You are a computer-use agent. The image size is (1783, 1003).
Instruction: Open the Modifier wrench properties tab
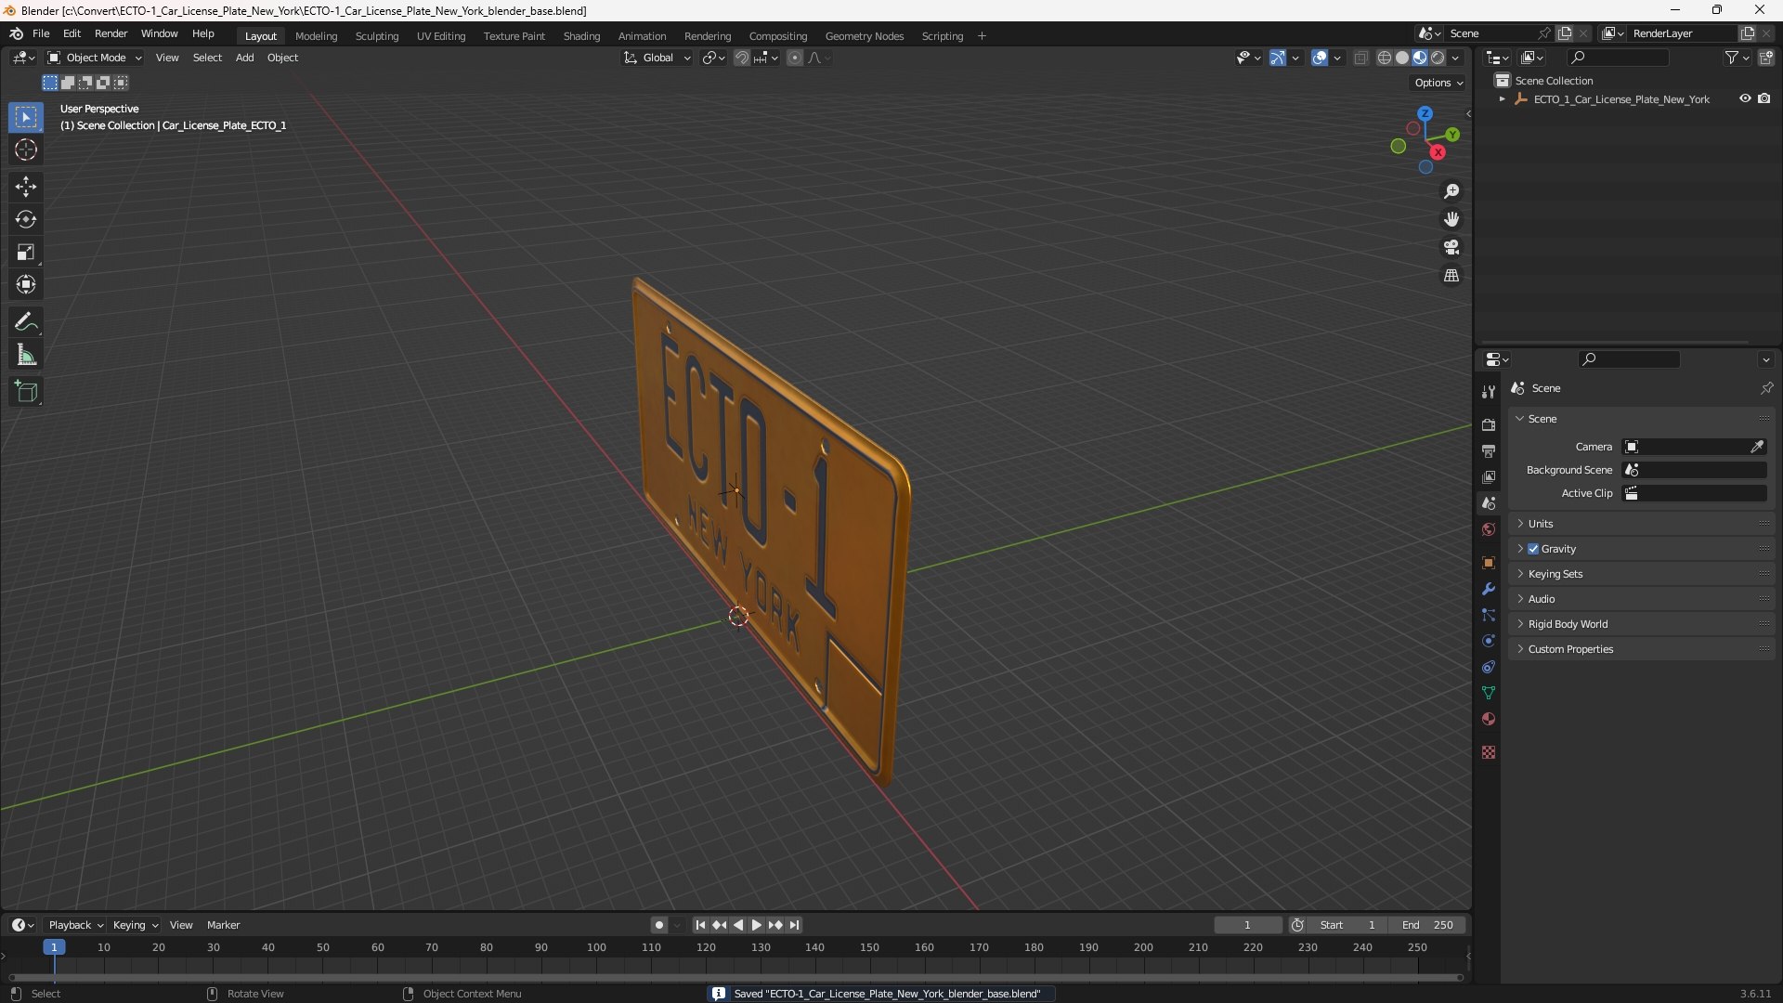tap(1489, 589)
